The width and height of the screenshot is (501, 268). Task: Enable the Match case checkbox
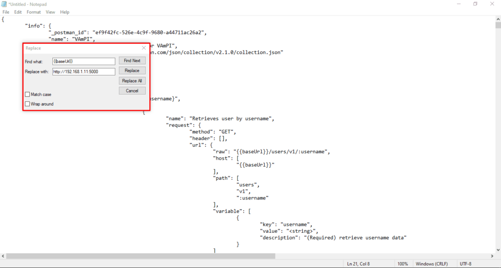point(27,95)
